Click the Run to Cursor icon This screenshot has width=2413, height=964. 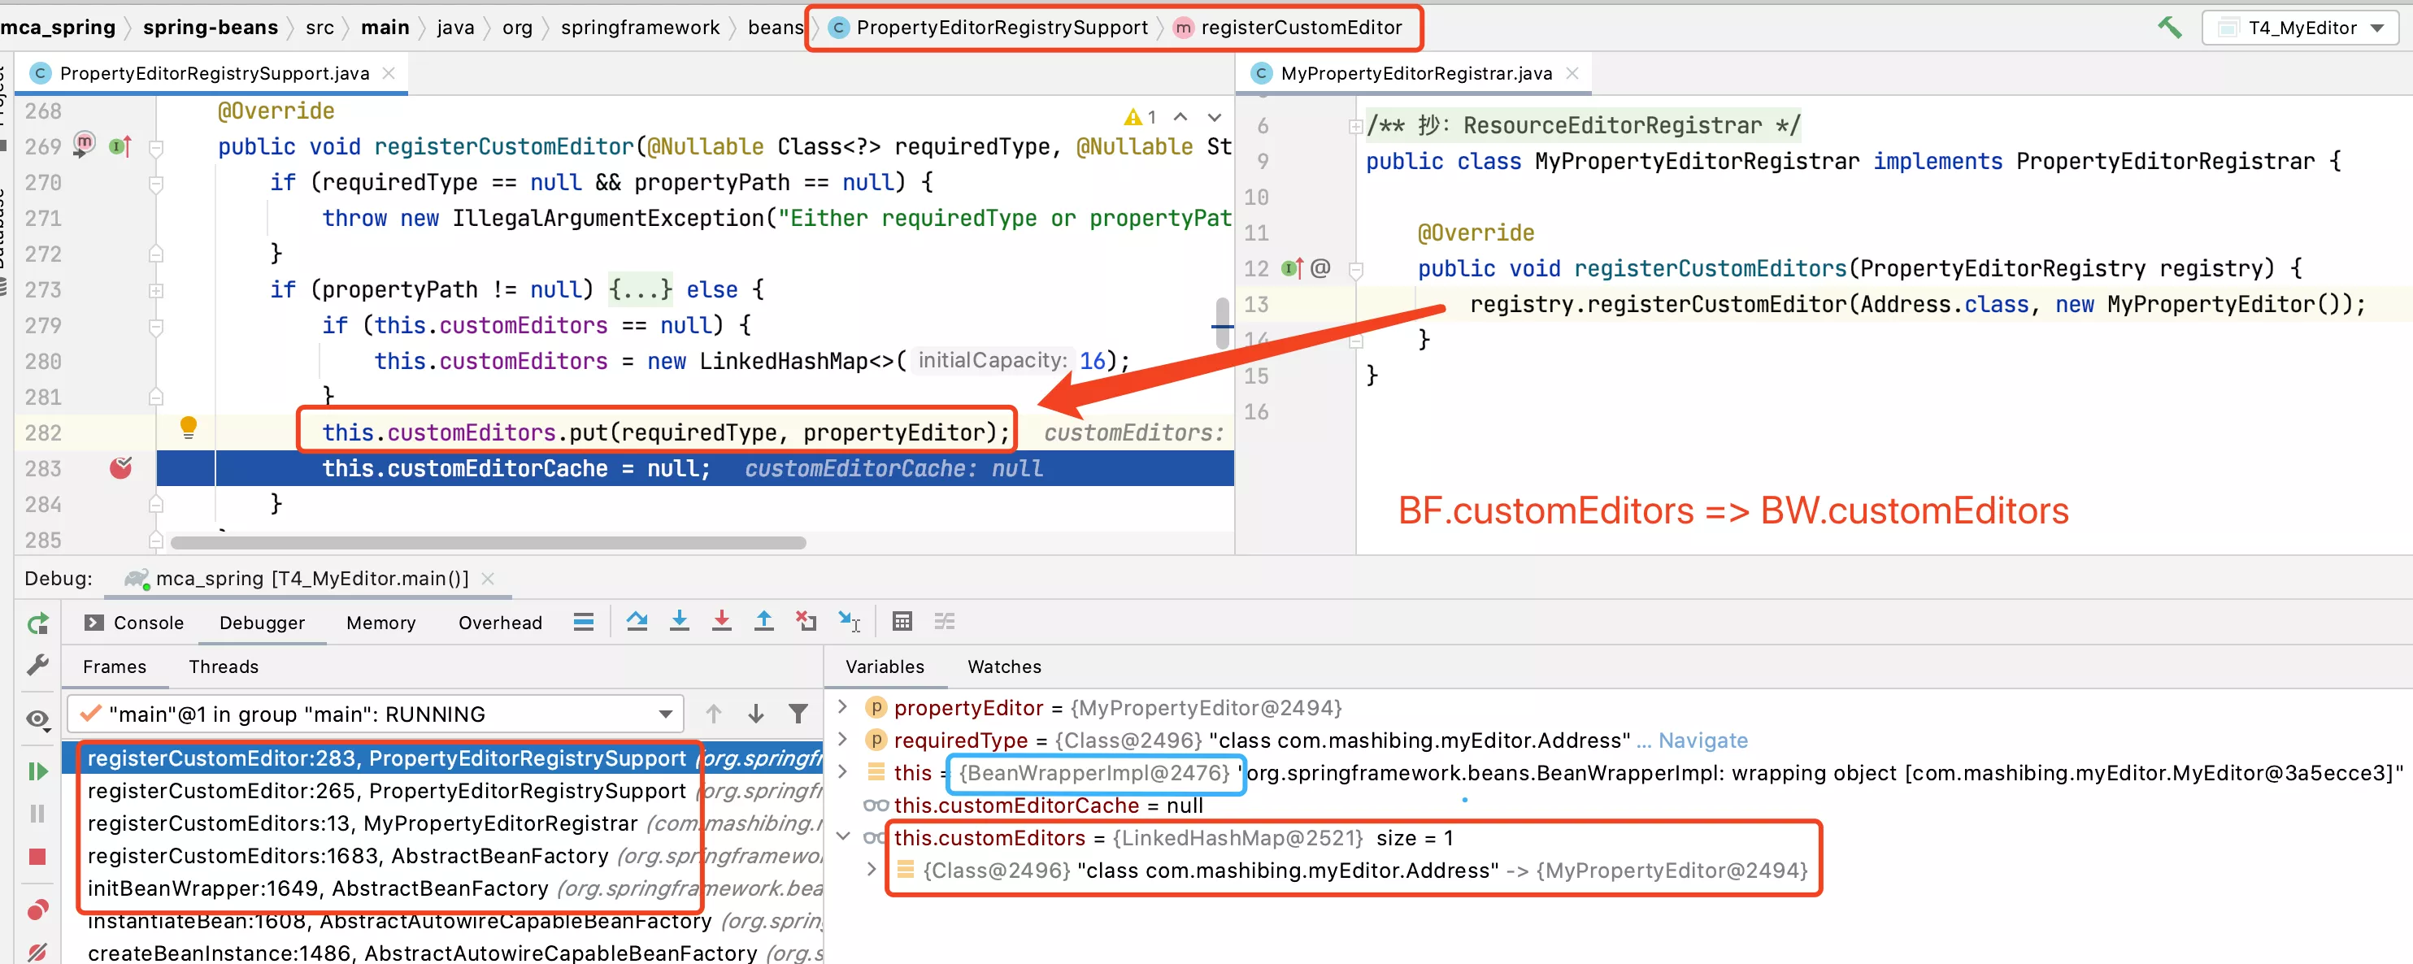[x=849, y=621]
